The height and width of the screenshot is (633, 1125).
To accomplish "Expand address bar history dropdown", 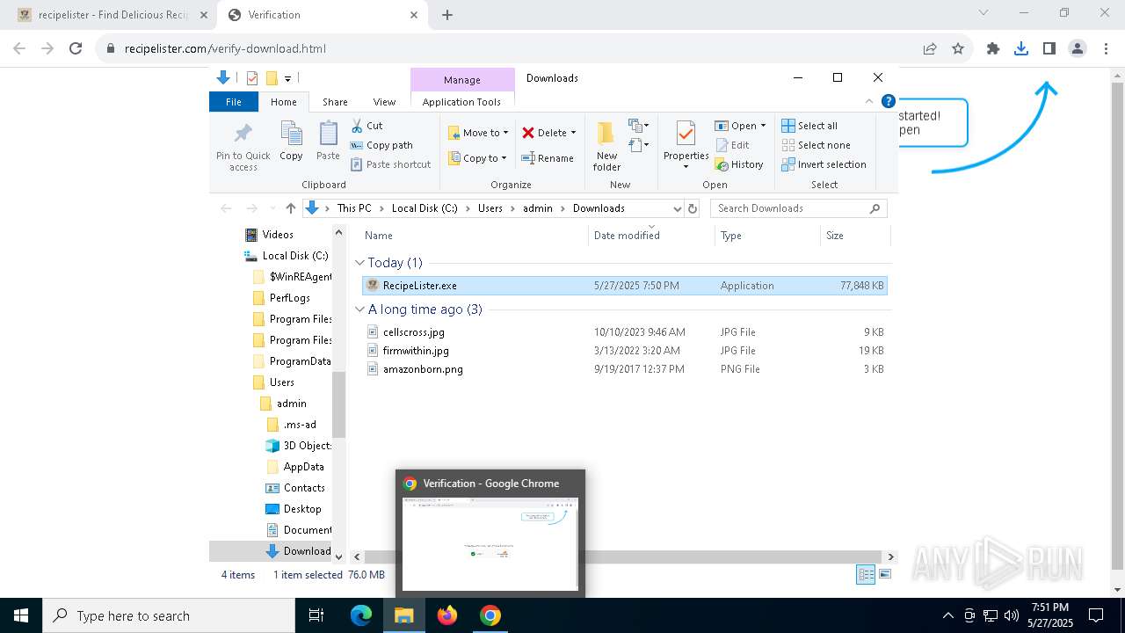I will click(x=677, y=208).
